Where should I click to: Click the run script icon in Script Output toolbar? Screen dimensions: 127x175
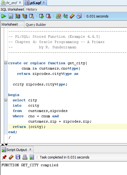coord(32,157)
